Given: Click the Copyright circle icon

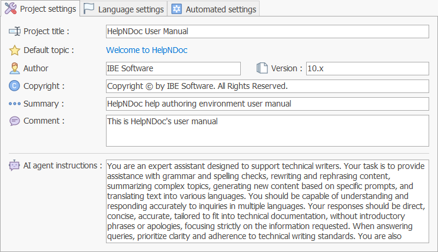Looking at the screenshot, I should point(15,86).
